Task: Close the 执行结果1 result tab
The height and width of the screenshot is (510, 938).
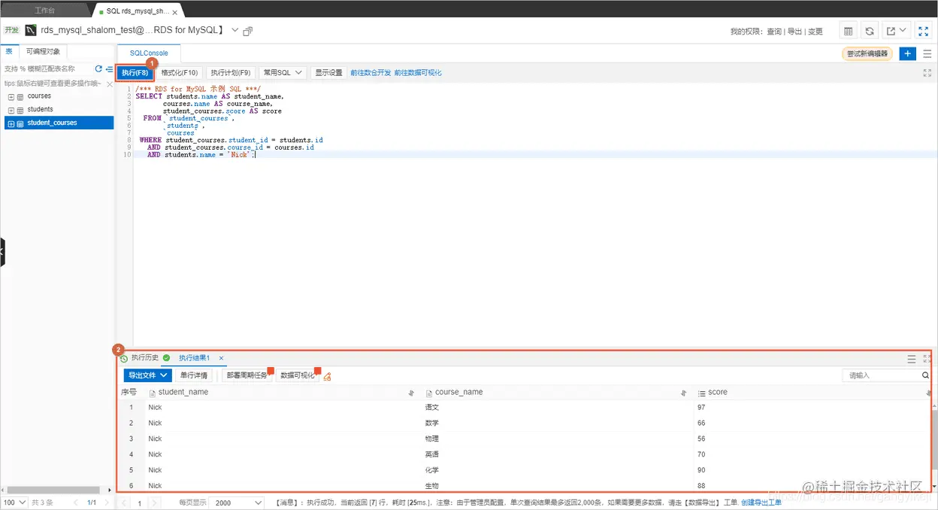Action: 221,358
